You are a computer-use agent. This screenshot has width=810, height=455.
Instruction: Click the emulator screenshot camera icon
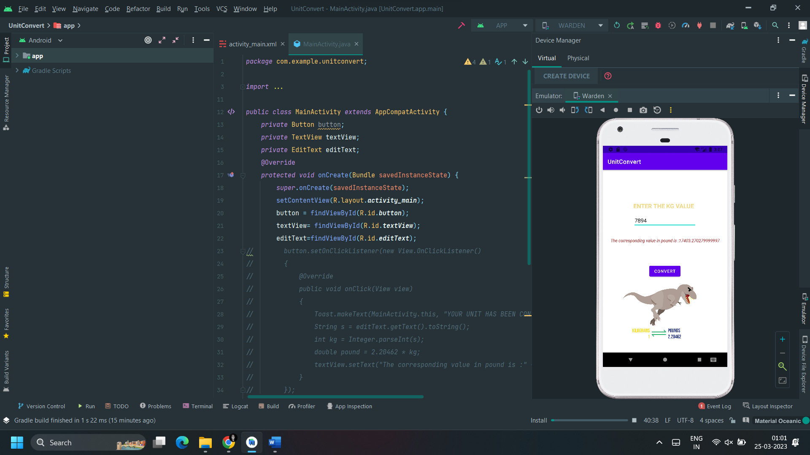(643, 110)
